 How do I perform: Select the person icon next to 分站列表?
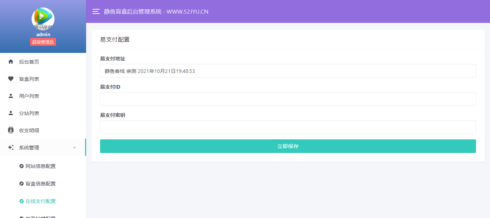tap(11, 113)
